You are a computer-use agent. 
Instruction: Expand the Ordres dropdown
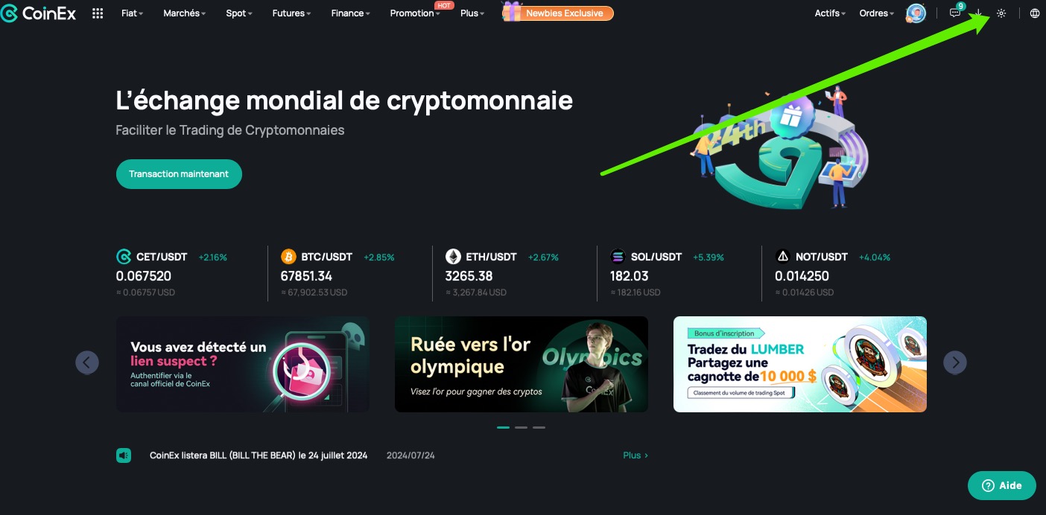[877, 13]
